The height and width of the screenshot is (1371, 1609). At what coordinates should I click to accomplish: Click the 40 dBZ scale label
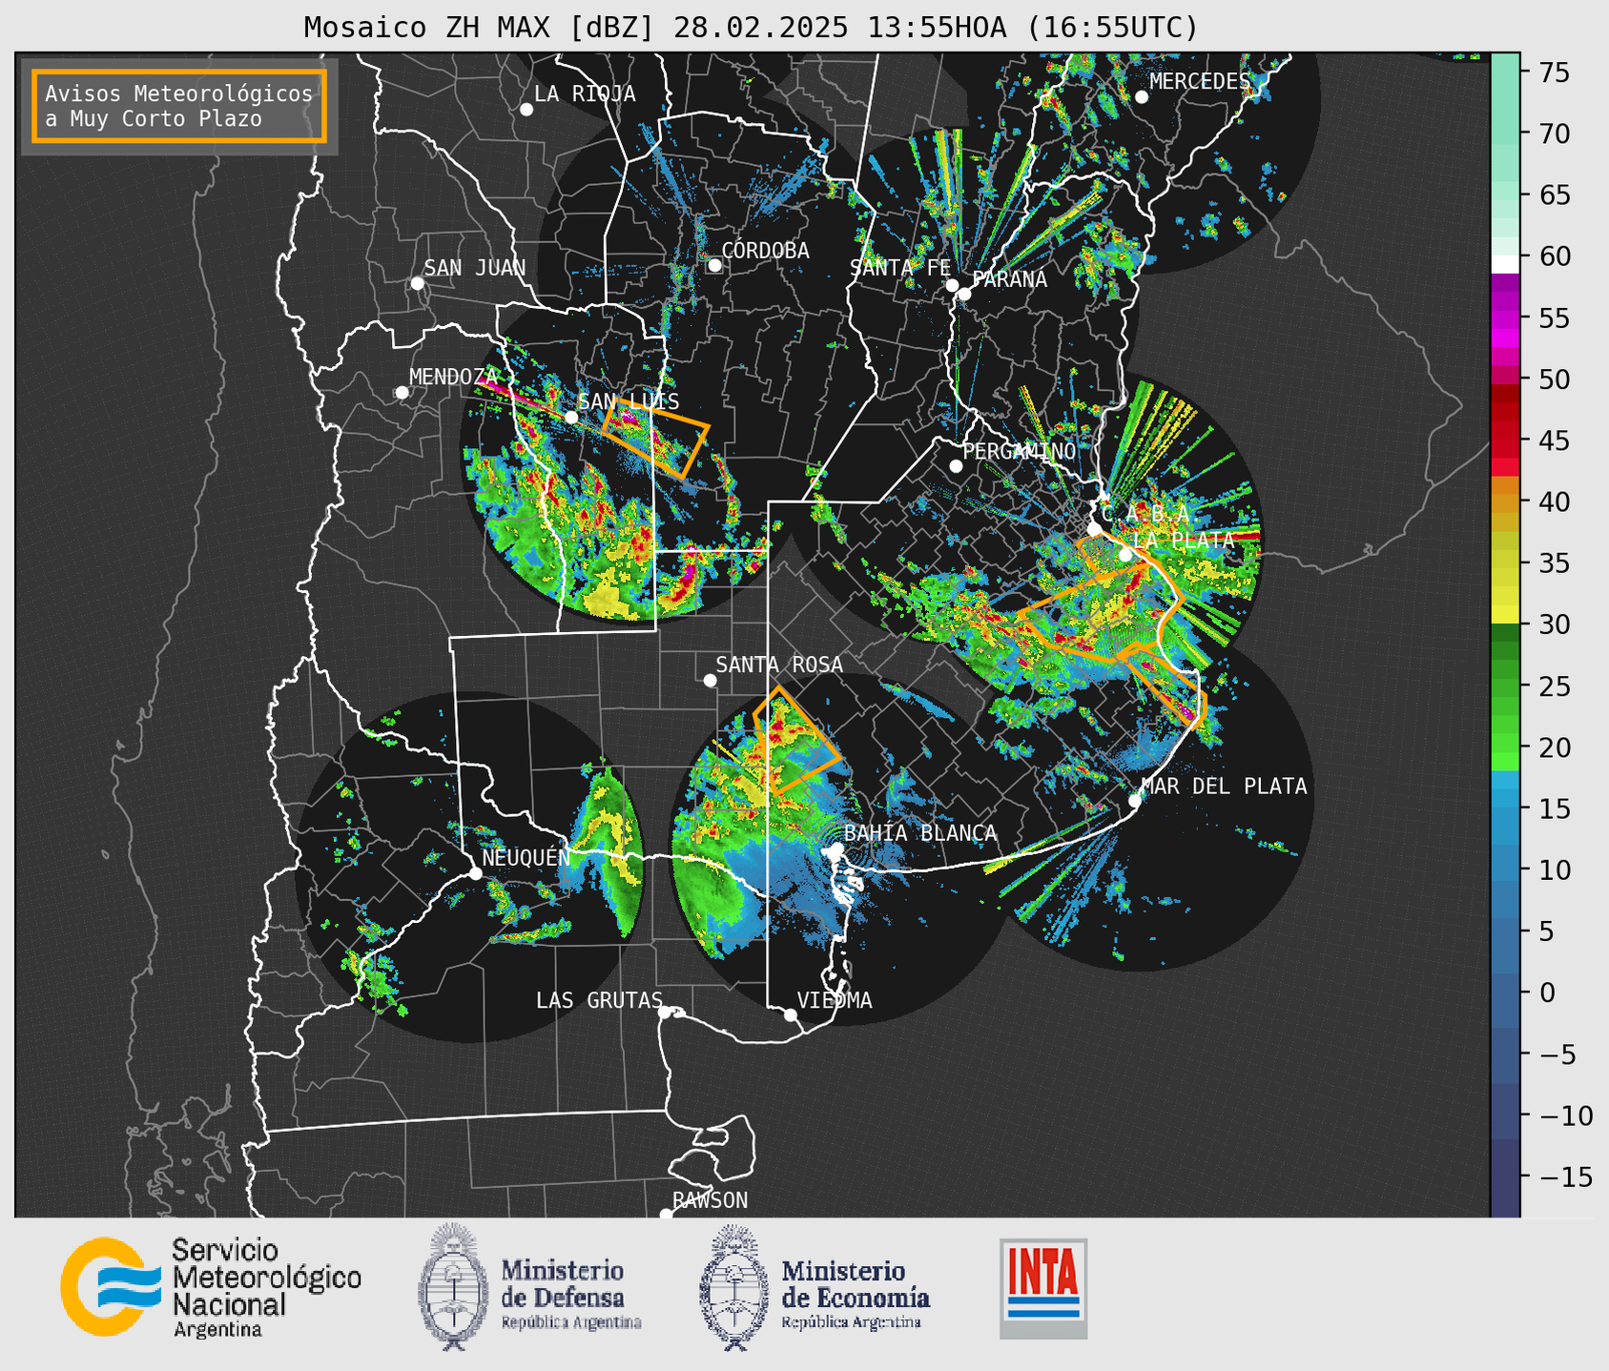pos(1555,501)
